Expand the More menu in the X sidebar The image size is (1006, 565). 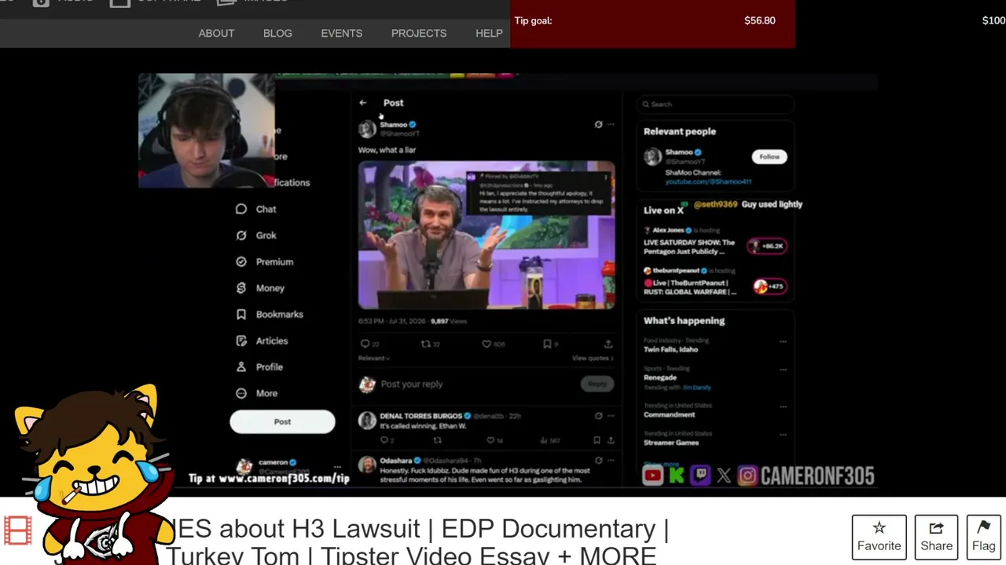tap(256, 393)
